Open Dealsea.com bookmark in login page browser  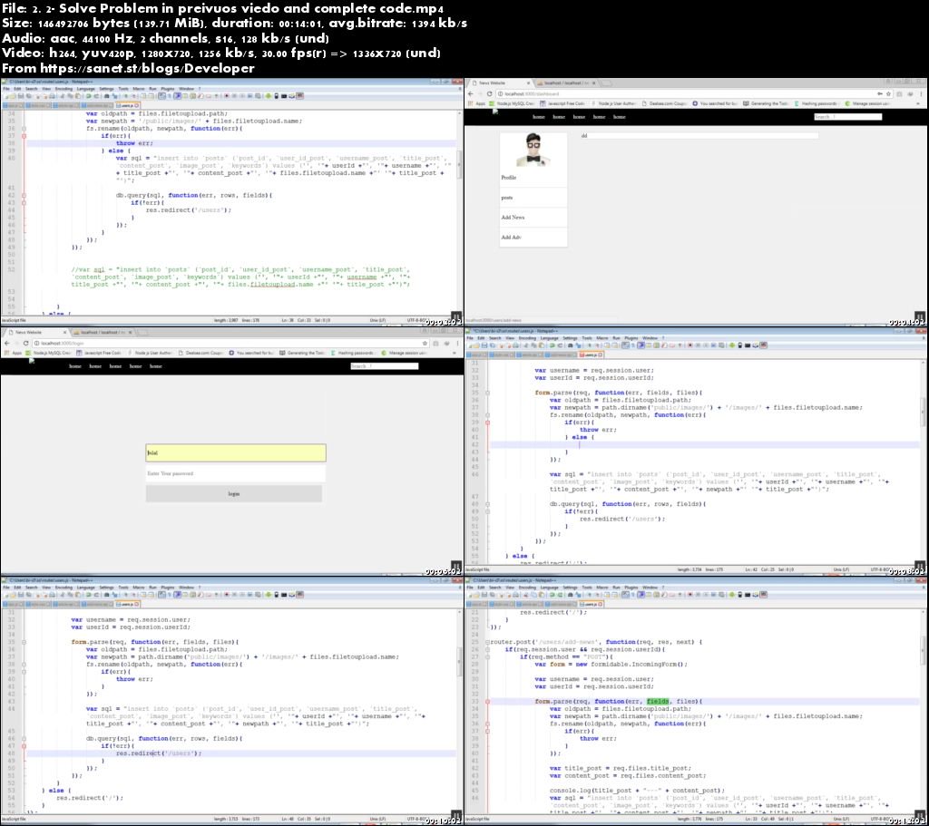pos(200,353)
